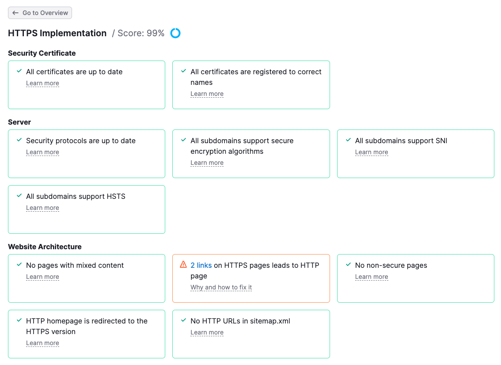Click checkmark beside 'All subdomains support HSTS'
The width and height of the screenshot is (501, 365).
(19, 196)
